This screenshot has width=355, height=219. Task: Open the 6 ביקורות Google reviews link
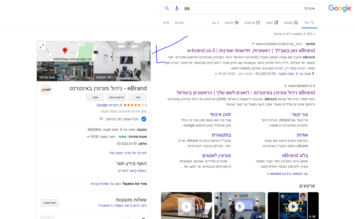coord(109,105)
